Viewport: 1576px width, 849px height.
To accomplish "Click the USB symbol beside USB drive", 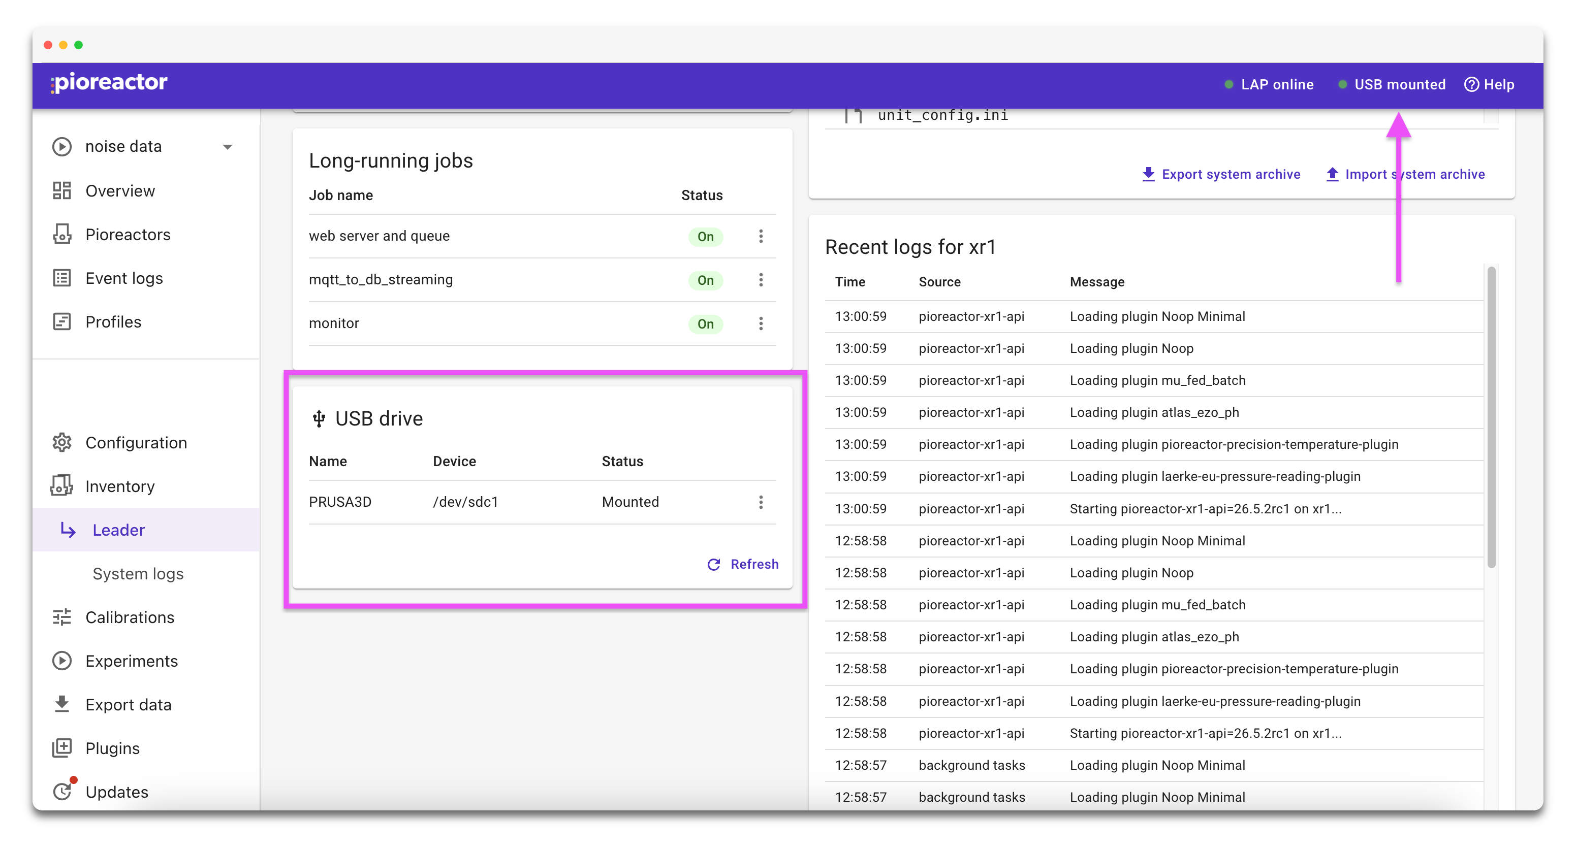I will (x=319, y=419).
